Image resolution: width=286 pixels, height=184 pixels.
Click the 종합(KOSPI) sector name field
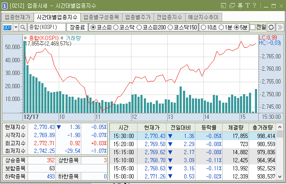47,27
